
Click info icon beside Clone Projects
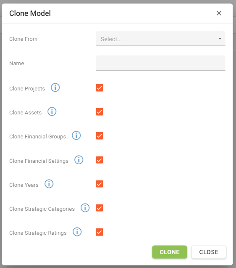pos(55,88)
